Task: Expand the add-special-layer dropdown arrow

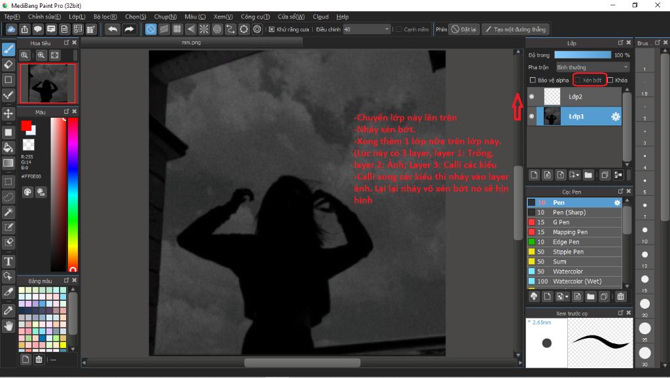Action: [x=578, y=175]
